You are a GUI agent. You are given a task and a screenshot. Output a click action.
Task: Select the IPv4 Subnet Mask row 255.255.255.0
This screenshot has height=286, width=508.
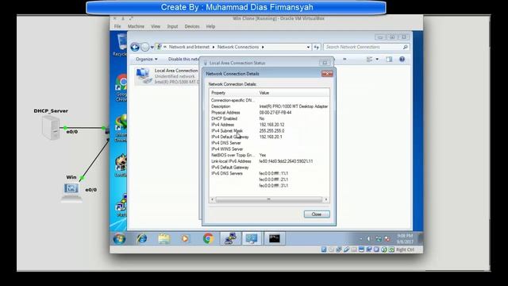[269, 130]
